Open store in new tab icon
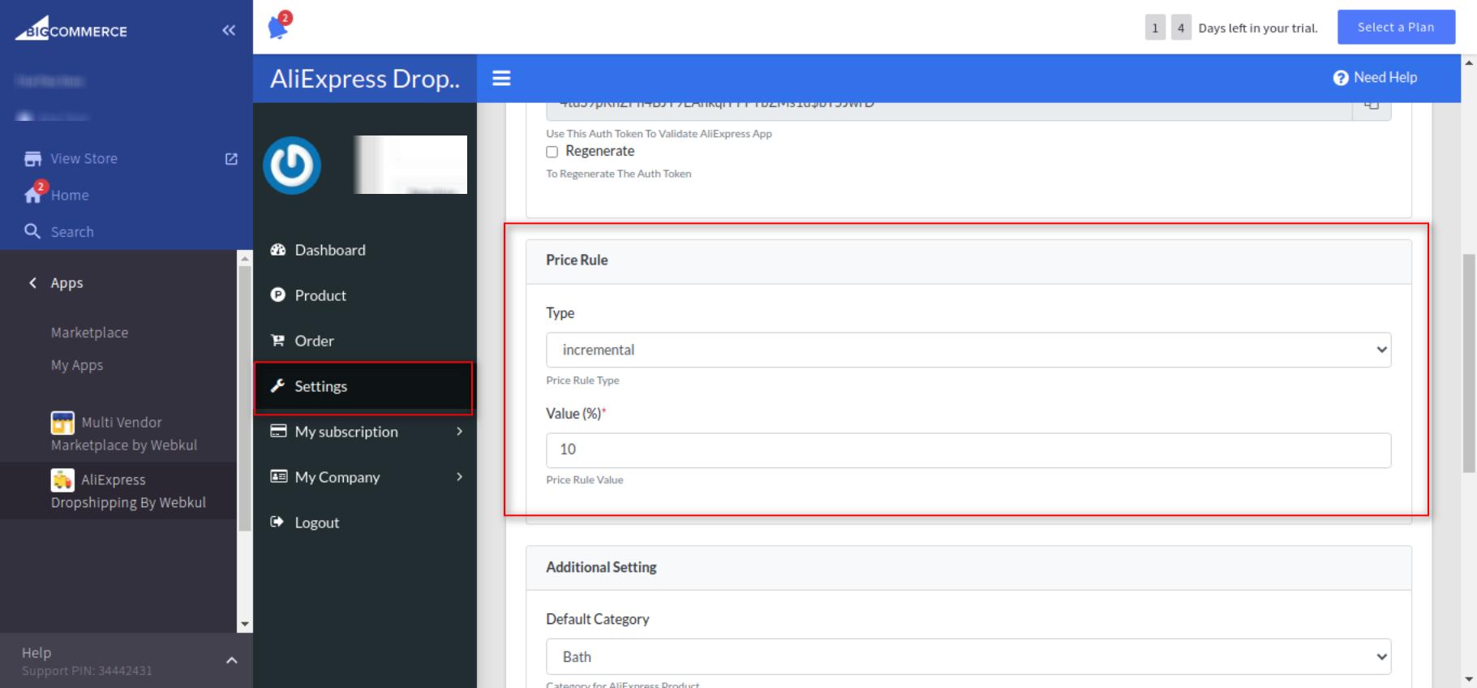1477x688 pixels. [231, 159]
